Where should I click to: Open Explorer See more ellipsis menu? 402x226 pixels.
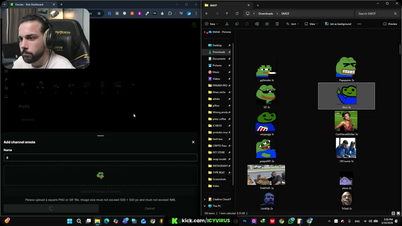click(x=359, y=24)
